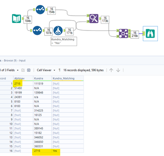This screenshot has width=164, height=156.
Task: Open the Cell Viewer dropdown arrow
Action: click(54, 70)
